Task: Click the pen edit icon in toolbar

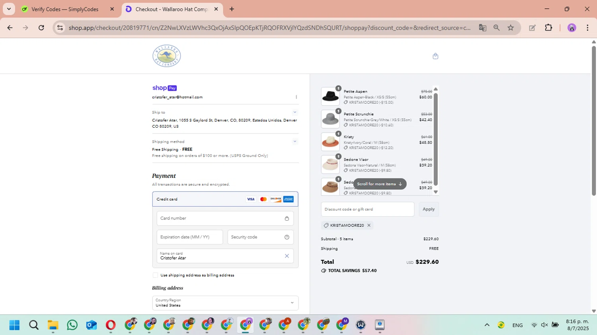Action: (532, 28)
